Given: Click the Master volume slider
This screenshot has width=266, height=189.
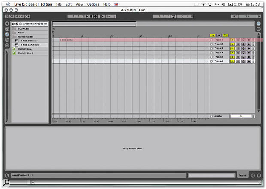Looking at the screenshot, I should [241, 116].
